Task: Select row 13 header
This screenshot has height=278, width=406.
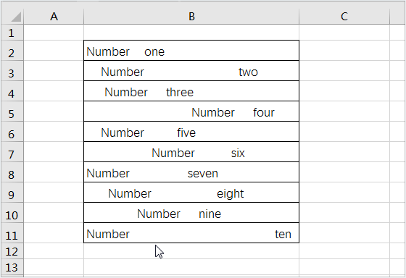Action: (12, 267)
